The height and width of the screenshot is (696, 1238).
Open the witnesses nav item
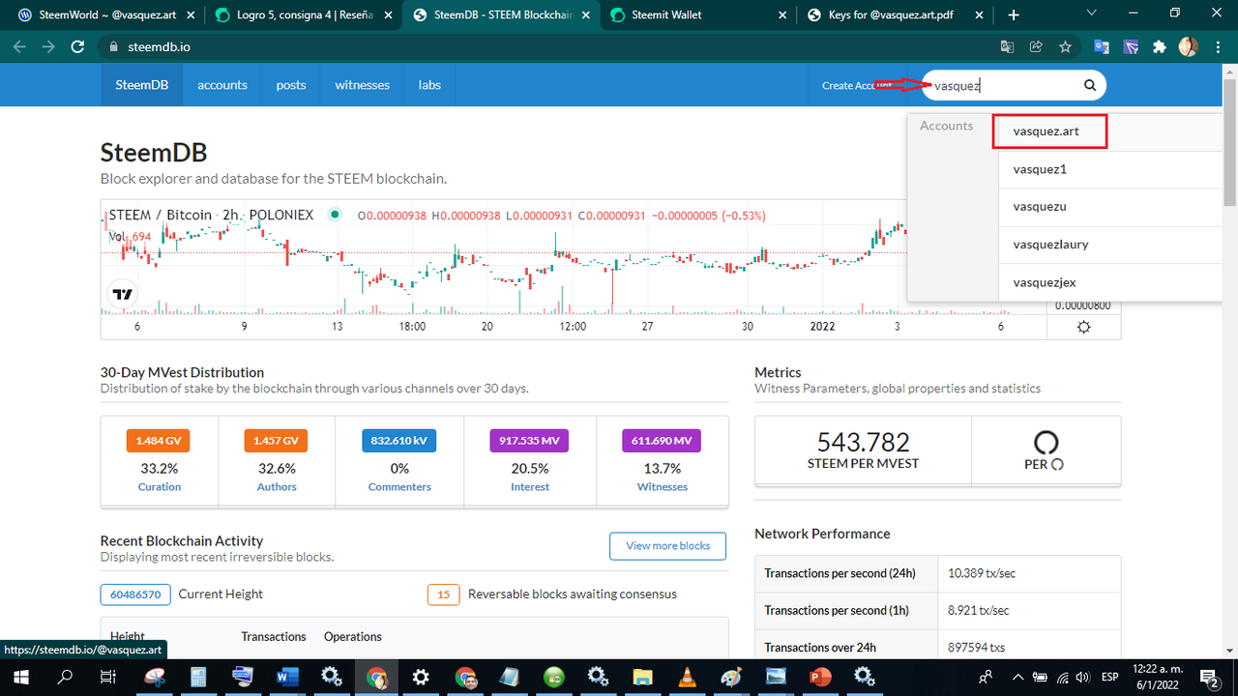[363, 85]
